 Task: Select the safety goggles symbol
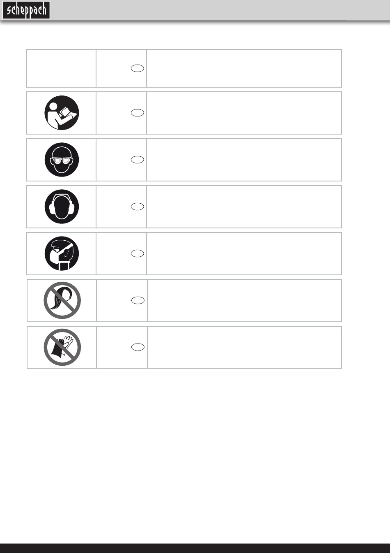pyautogui.click(x=62, y=160)
